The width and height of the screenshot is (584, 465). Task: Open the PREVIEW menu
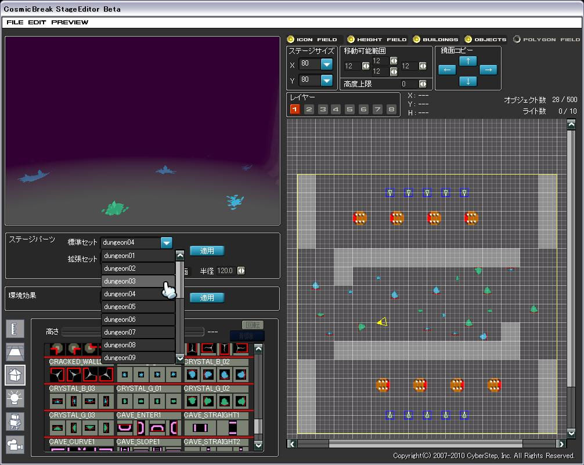click(x=70, y=22)
